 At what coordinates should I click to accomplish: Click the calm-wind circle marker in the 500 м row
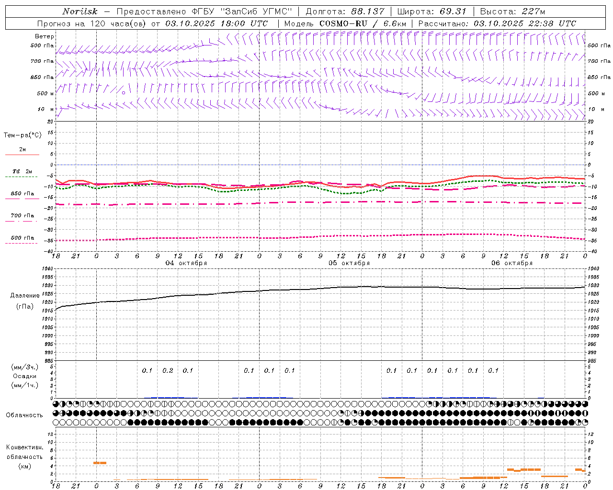click(x=124, y=93)
